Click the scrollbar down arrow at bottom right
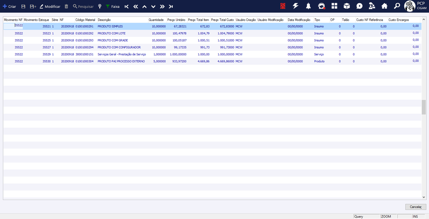 [x=424, y=197]
